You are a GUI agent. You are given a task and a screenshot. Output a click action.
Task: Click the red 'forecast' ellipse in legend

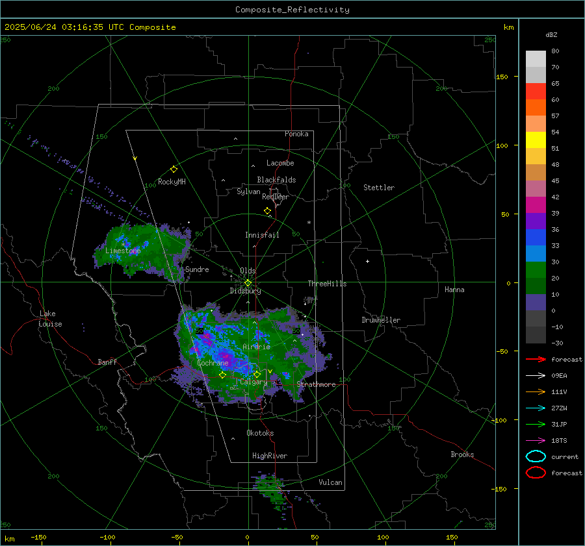(536, 473)
